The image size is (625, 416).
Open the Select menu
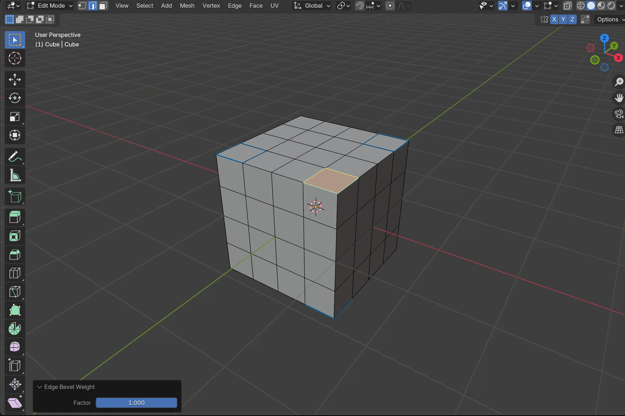point(145,6)
